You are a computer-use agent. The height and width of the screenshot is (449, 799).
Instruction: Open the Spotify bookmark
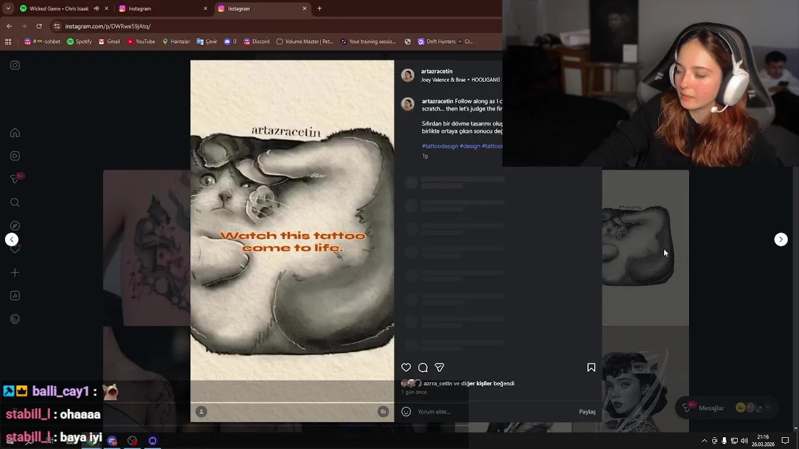point(79,42)
